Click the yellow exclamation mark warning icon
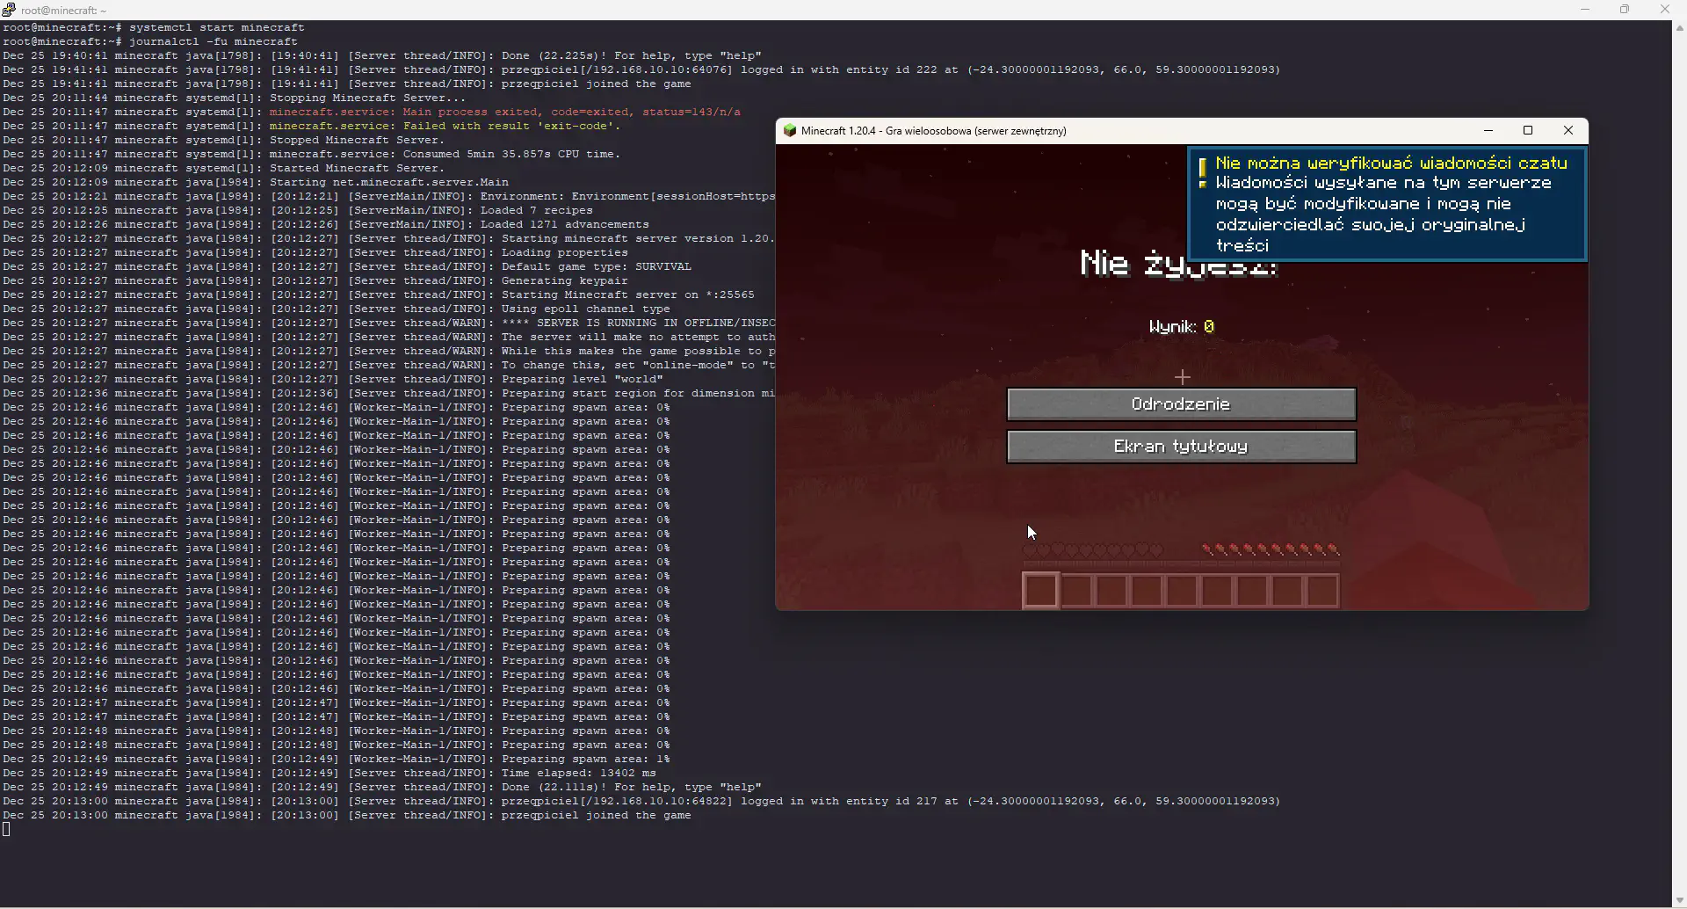 tap(1202, 172)
